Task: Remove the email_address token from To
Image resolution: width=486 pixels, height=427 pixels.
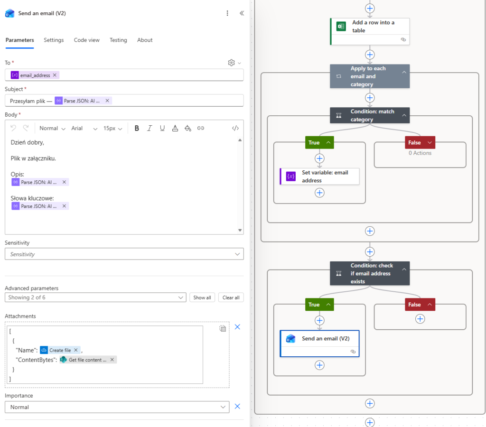Action: [x=55, y=75]
